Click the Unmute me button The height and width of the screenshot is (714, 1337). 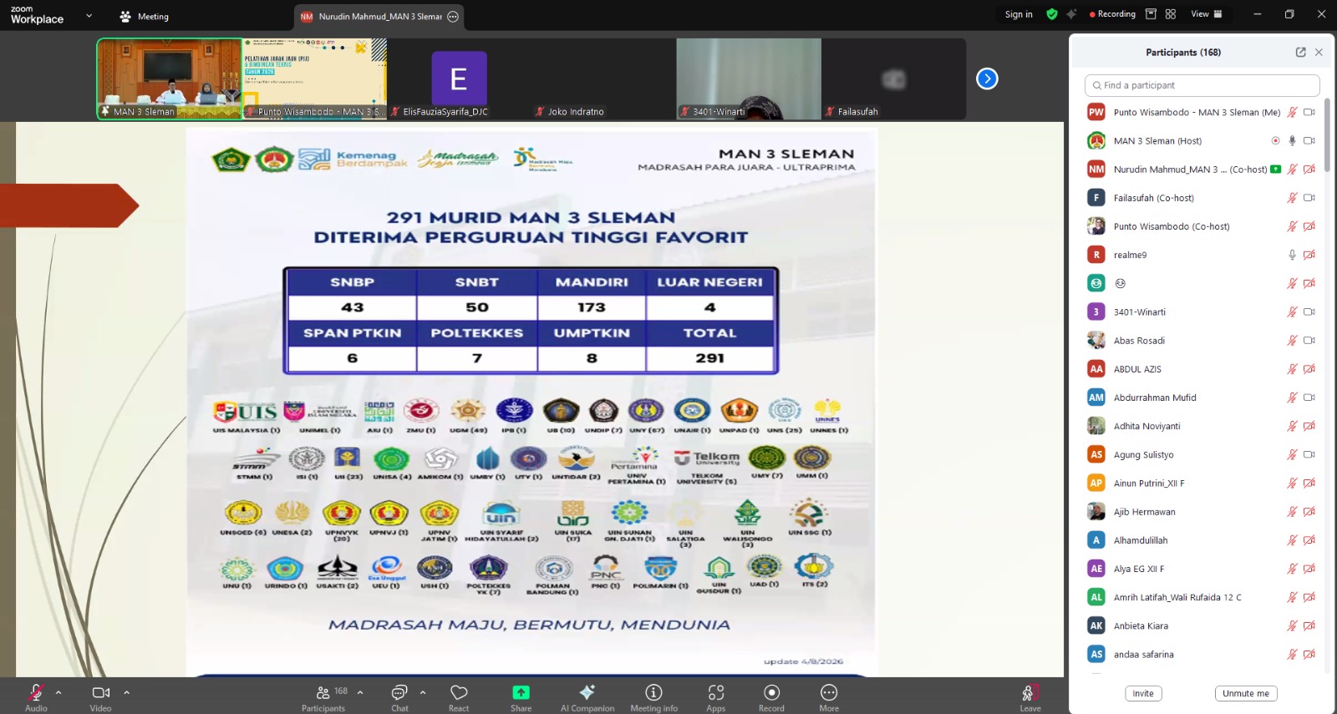(x=1245, y=693)
